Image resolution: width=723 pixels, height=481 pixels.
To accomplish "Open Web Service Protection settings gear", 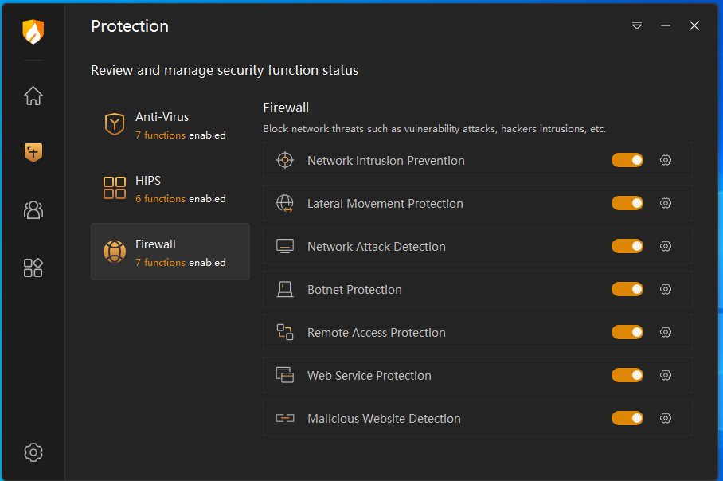I will coord(666,375).
